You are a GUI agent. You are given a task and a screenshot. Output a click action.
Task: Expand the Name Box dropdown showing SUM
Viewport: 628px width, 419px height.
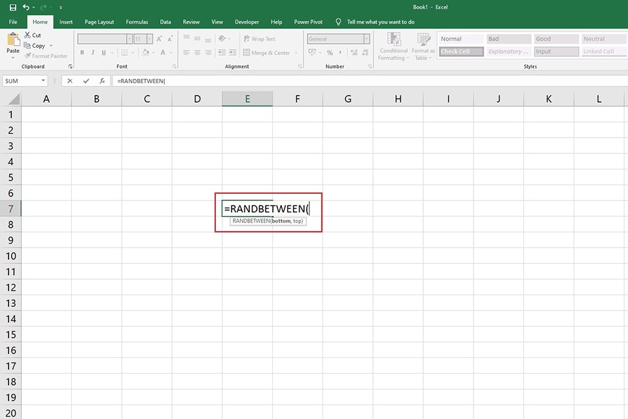(x=43, y=81)
